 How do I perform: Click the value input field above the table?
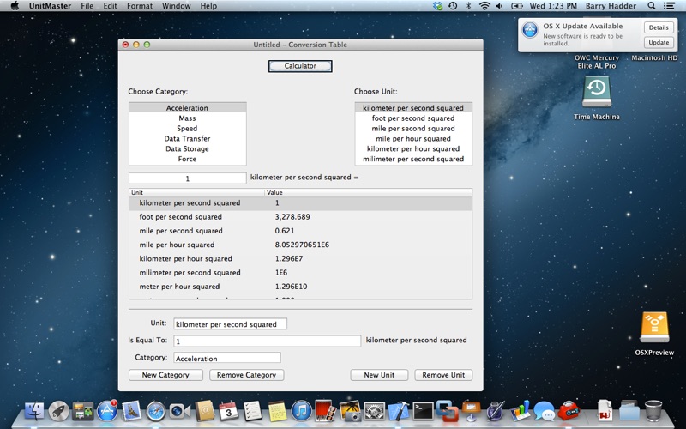pyautogui.click(x=188, y=178)
